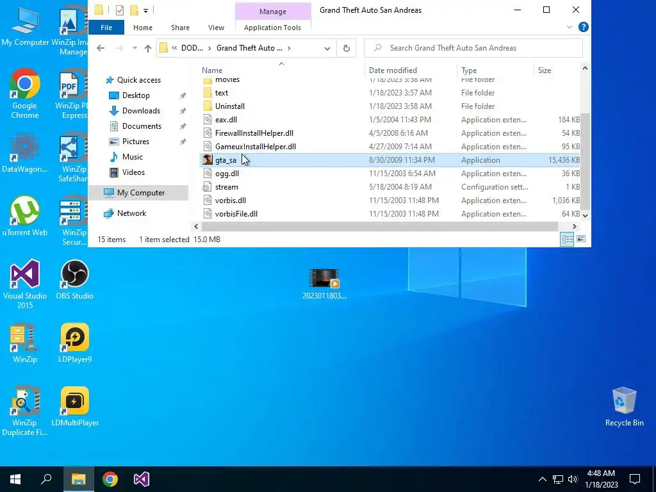Image resolution: width=656 pixels, height=492 pixels.
Task: Launch LDPlayer9 desktop shortcut
Action: click(74, 343)
